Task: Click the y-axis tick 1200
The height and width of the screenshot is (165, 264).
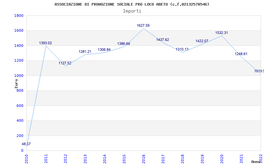Action: point(19,61)
